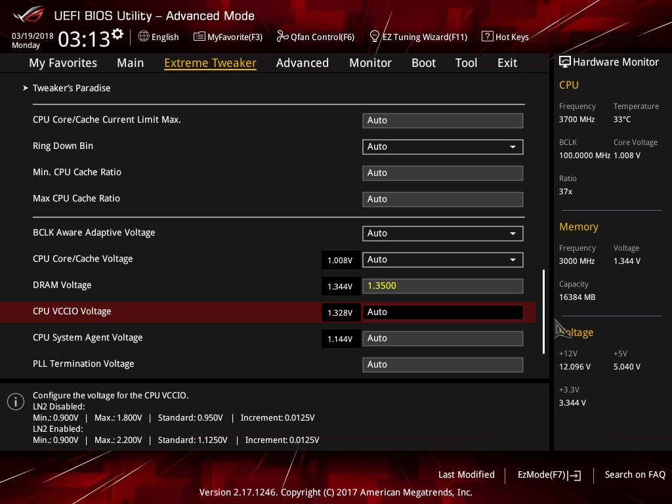Click the 03/19/2018 date
This screenshot has width=672, height=504.
point(33,36)
